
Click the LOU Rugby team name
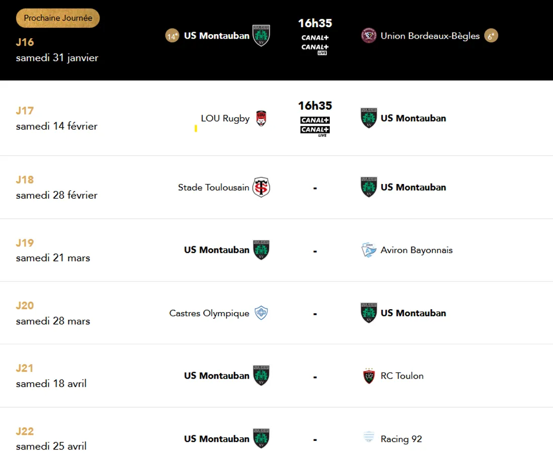point(225,118)
